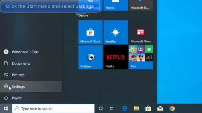This screenshot has height=113, width=202.
Task: Launch the Solitaire tile
Action: point(91,57)
